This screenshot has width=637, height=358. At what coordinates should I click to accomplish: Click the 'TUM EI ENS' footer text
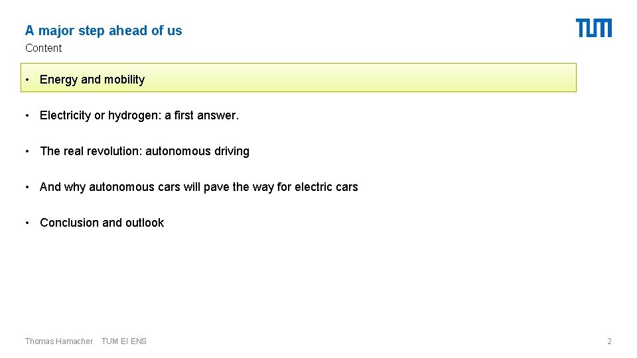click(x=124, y=341)
